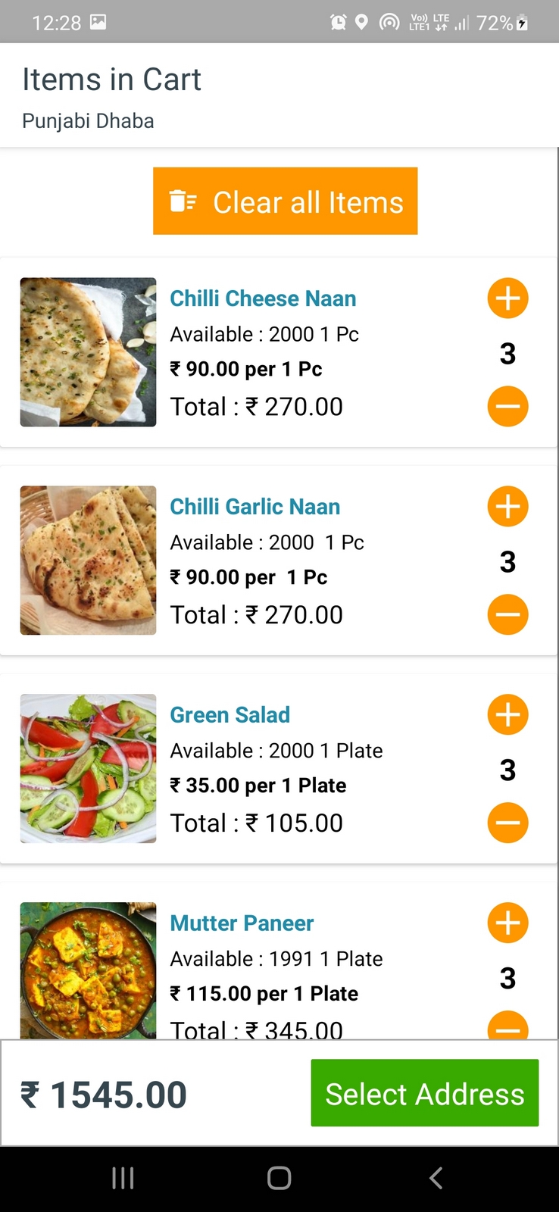559x1212 pixels.
Task: Open the recent apps navigation button
Action: pos(123,1178)
